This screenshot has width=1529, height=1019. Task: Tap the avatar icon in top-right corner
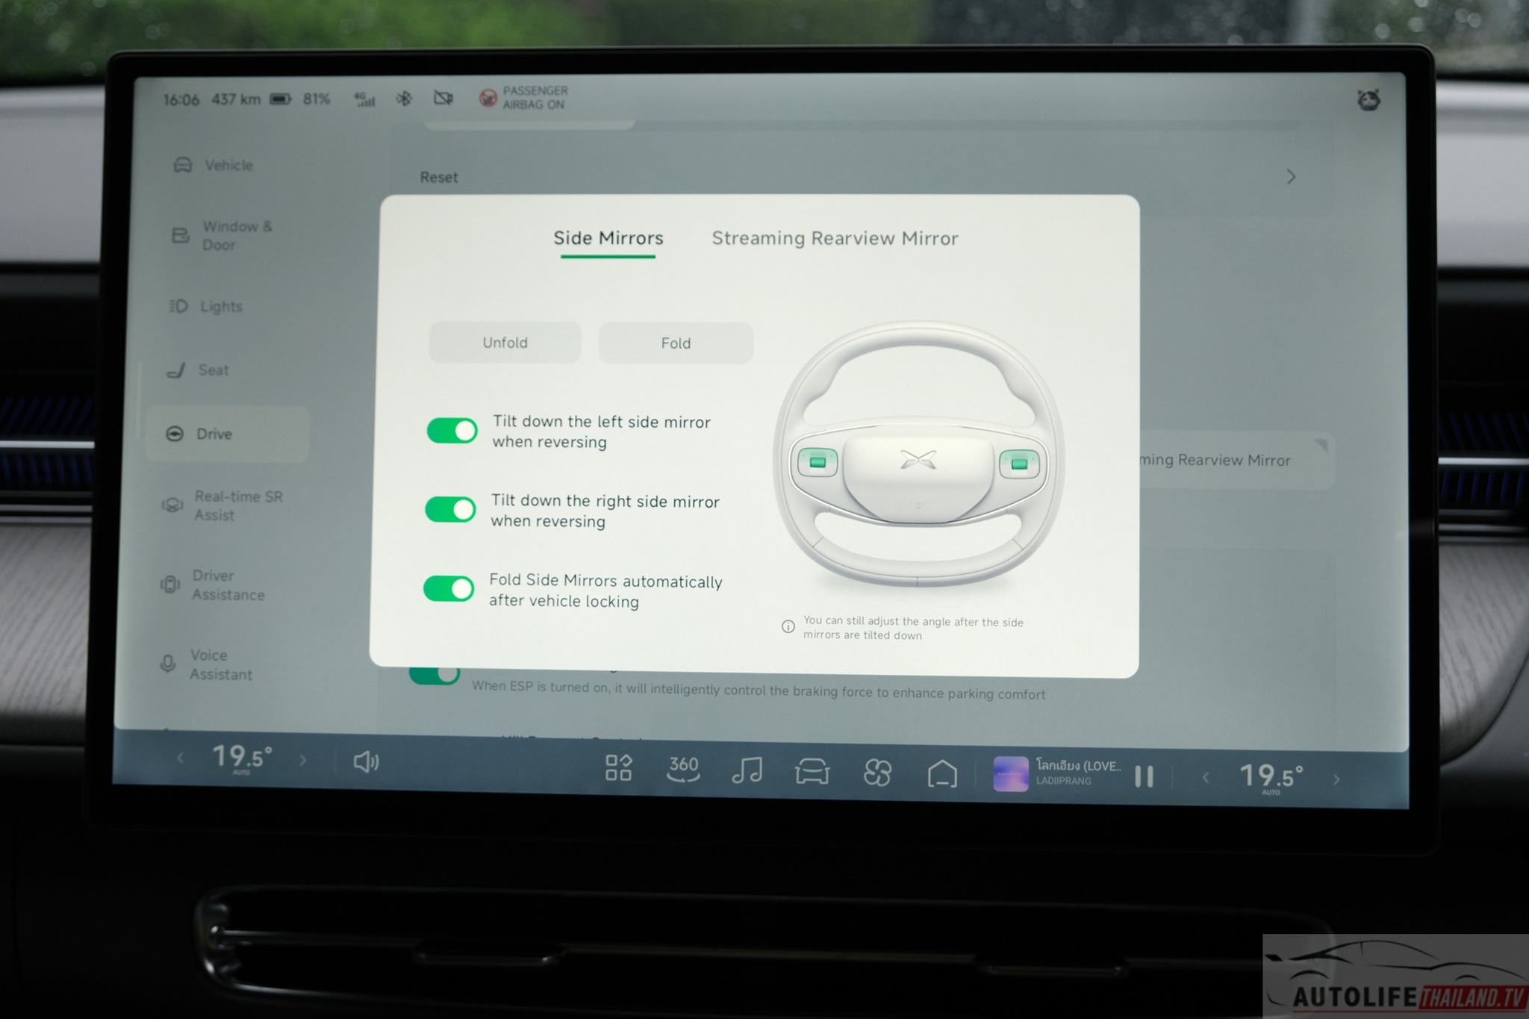[x=1368, y=99]
